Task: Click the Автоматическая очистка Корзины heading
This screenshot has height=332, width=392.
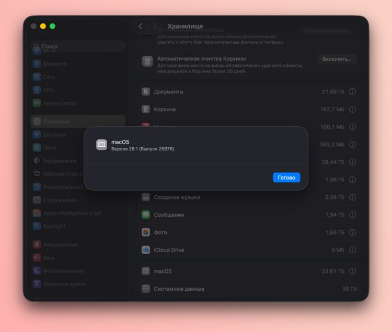Action: tap(202, 58)
